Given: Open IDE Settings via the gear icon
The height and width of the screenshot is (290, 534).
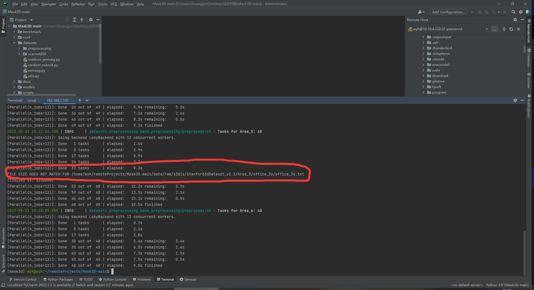Looking at the screenshot, I should pyautogui.click(x=521, y=12).
